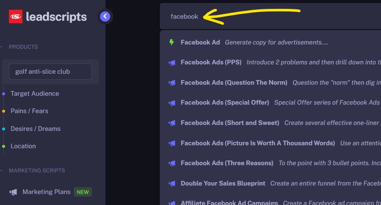Click the NEW badge next to Marketing Plans
The width and height of the screenshot is (381, 205).
pos(83,192)
